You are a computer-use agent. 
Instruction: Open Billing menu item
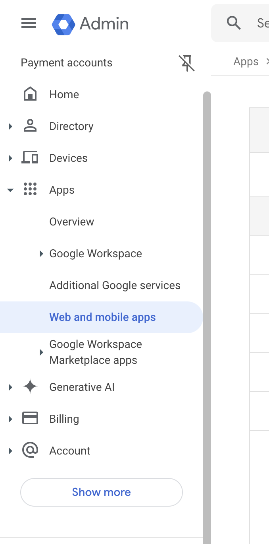(64, 419)
